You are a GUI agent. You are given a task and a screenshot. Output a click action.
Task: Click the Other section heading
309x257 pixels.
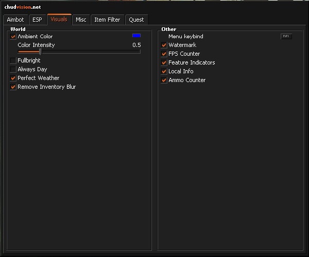[x=169, y=29]
